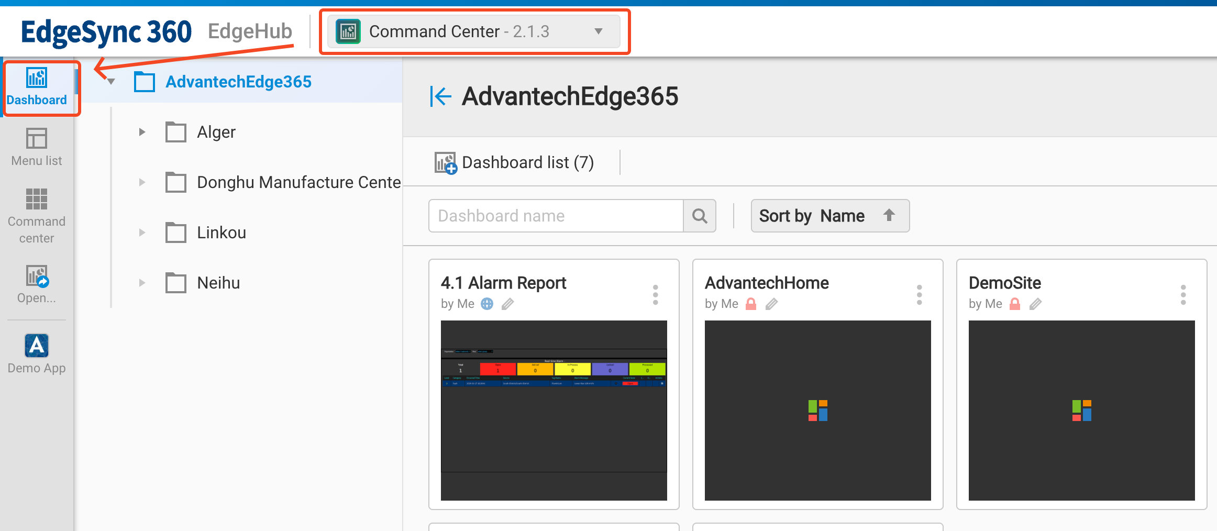Select the Linkou folder in tree
This screenshot has height=531, width=1217.
221,233
